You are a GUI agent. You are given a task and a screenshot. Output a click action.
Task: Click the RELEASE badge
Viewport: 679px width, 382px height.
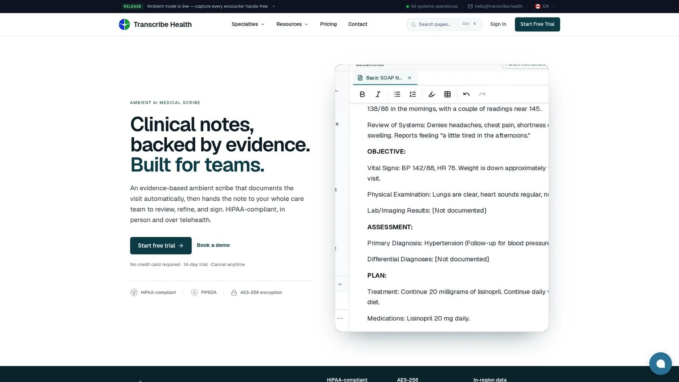click(132, 6)
